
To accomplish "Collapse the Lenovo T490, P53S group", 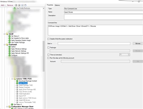I will pos(12,79).
